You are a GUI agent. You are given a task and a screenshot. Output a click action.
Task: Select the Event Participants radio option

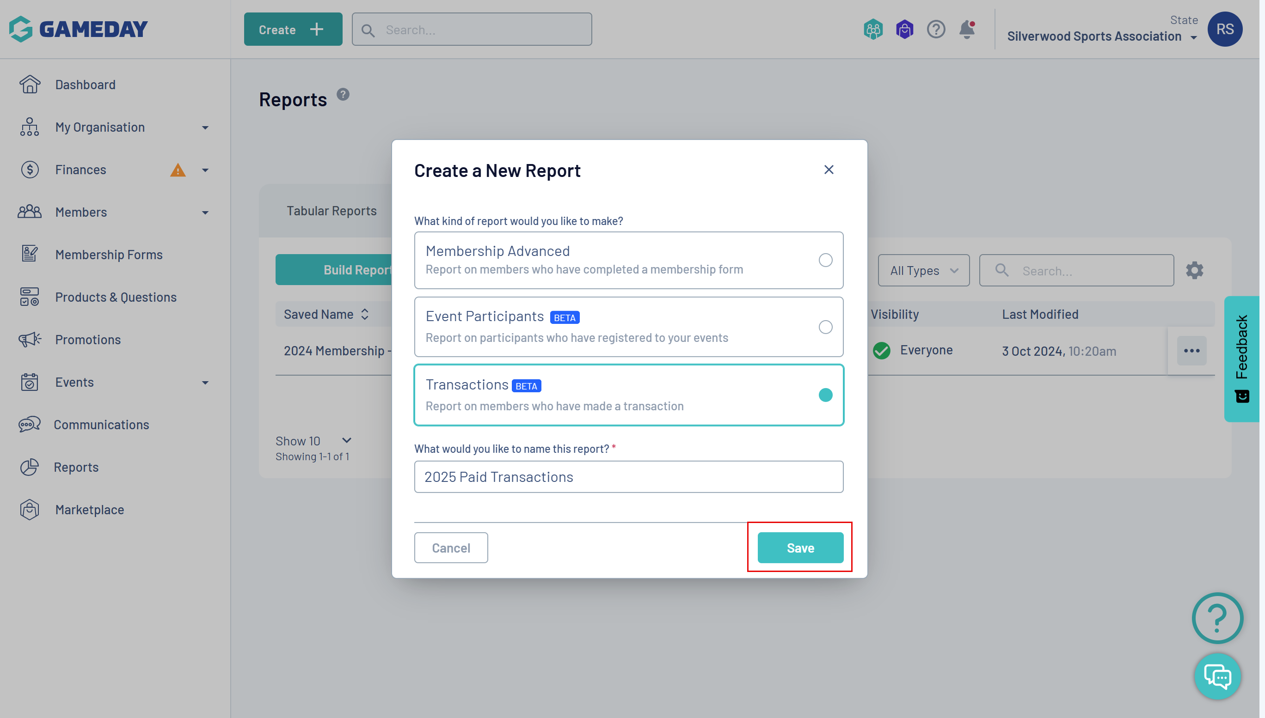[x=825, y=327]
